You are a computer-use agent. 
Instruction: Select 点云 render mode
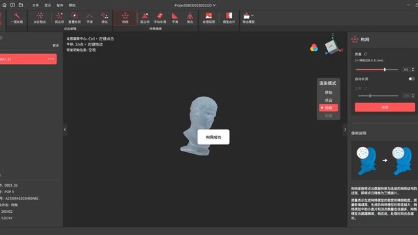[x=329, y=100]
